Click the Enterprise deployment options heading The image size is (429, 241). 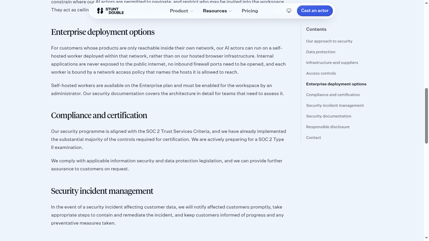coord(103,32)
